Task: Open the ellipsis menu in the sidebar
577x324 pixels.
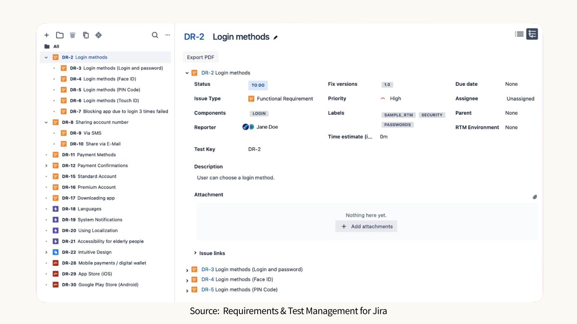Action: pos(167,35)
